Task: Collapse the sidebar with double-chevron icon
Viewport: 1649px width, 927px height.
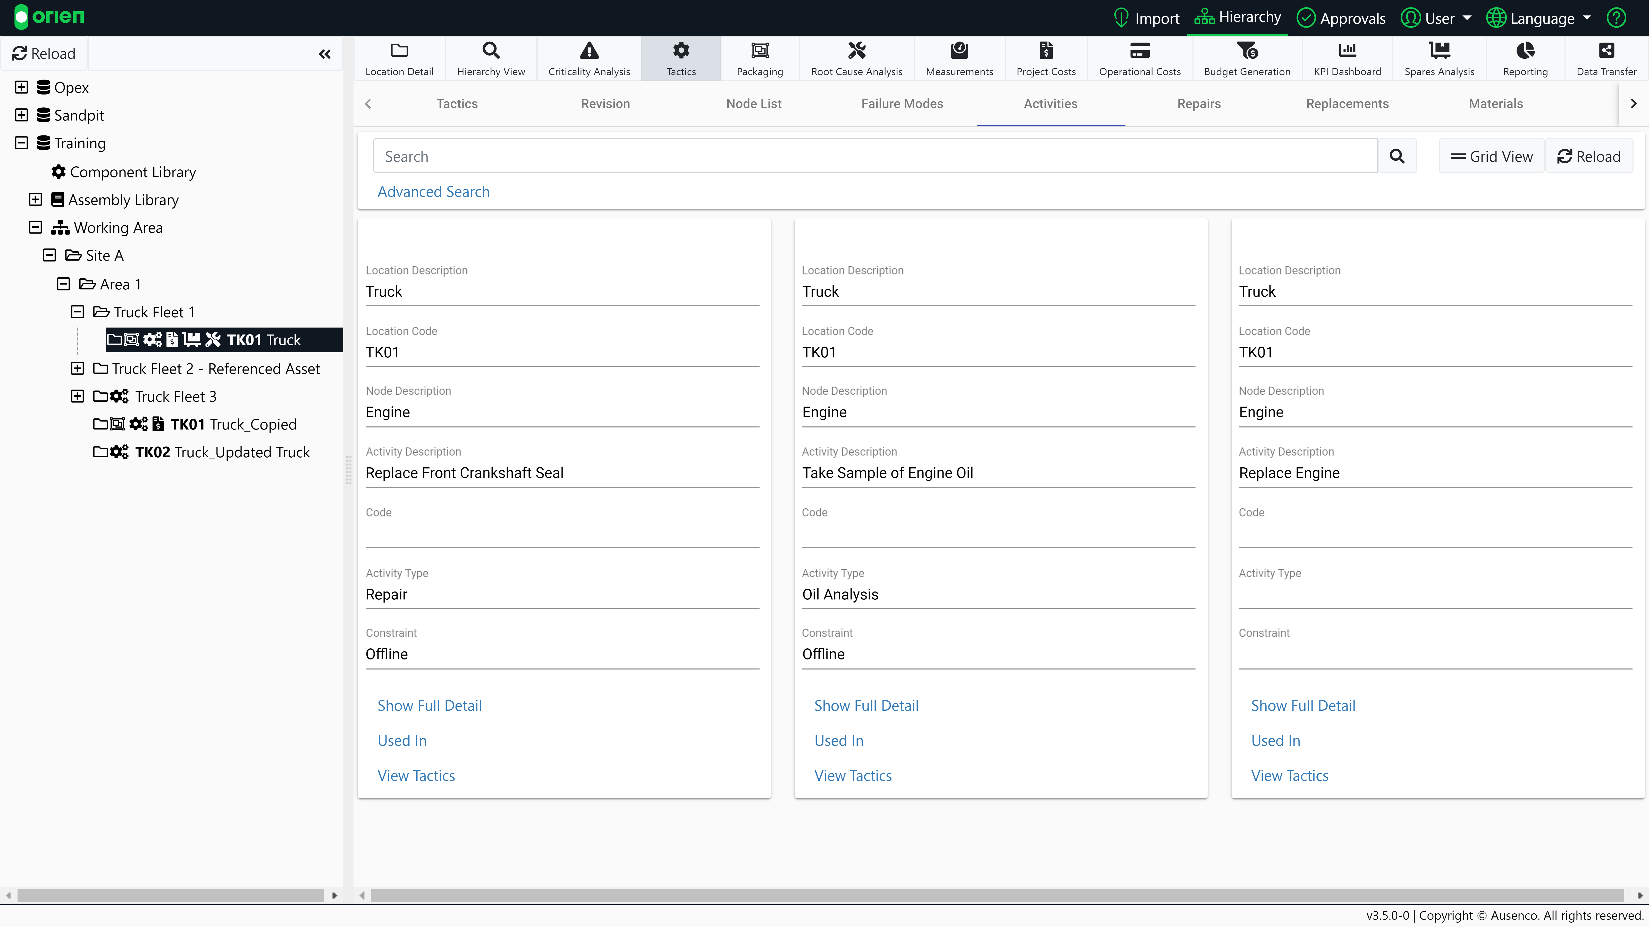Action: coord(325,54)
